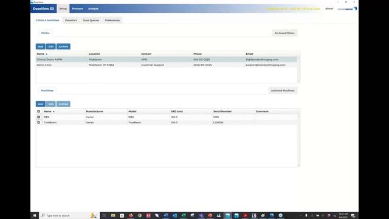Click the Windows taskbar search box
The height and width of the screenshot is (219, 389).
[69, 215]
